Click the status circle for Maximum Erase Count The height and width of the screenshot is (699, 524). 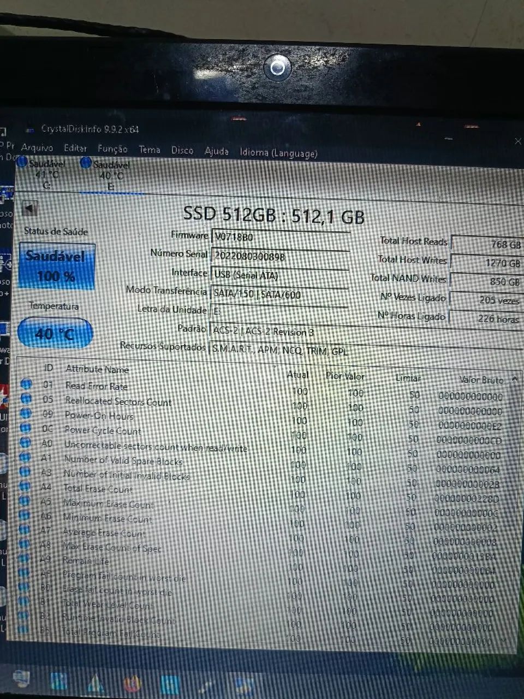point(25,500)
